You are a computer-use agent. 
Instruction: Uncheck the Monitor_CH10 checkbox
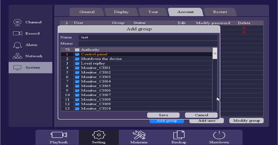click(x=77, y=109)
